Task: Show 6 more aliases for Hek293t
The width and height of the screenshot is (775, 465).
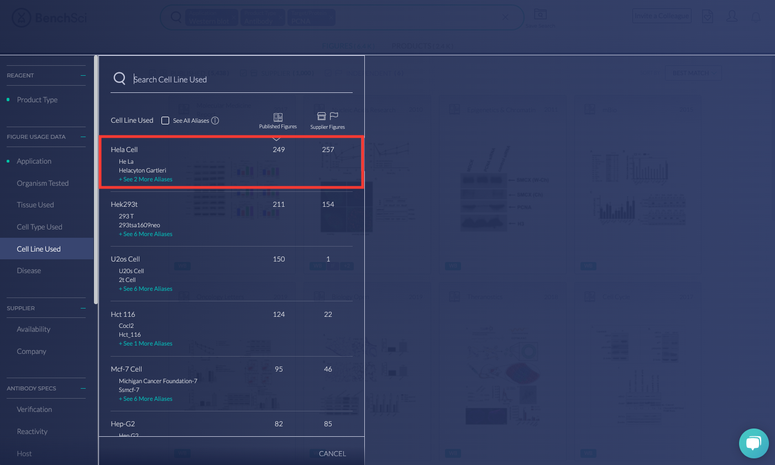Action: pos(147,234)
